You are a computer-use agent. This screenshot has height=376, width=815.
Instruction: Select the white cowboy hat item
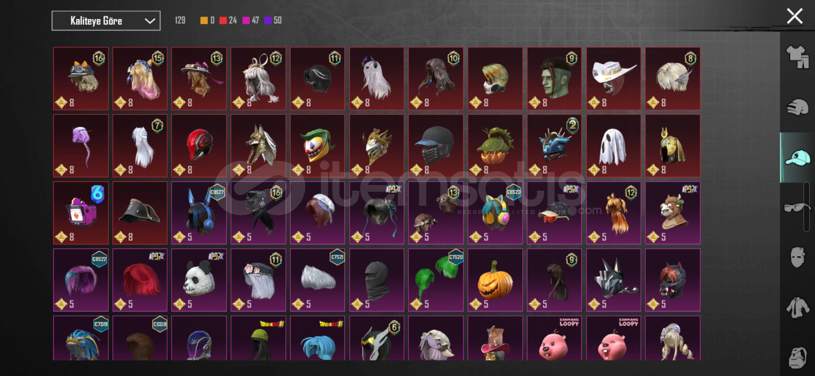click(x=613, y=79)
